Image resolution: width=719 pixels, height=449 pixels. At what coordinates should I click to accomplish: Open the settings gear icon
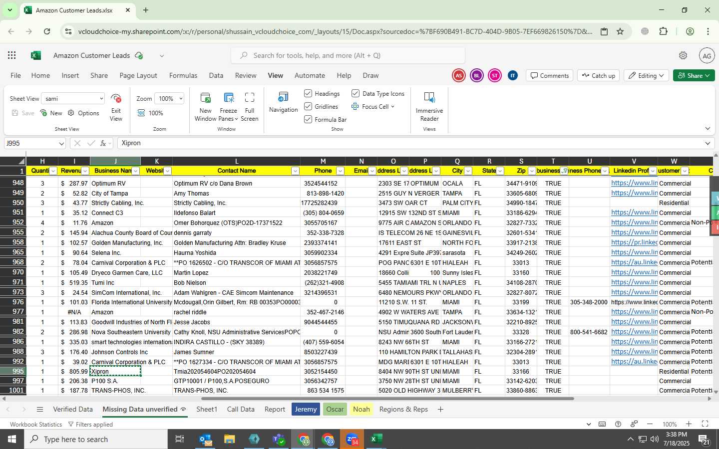click(683, 55)
